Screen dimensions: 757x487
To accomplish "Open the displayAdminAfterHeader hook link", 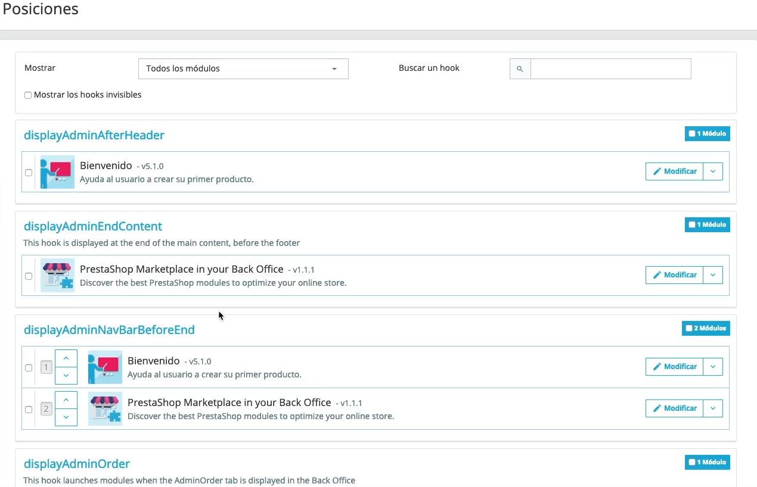I will tap(94, 135).
